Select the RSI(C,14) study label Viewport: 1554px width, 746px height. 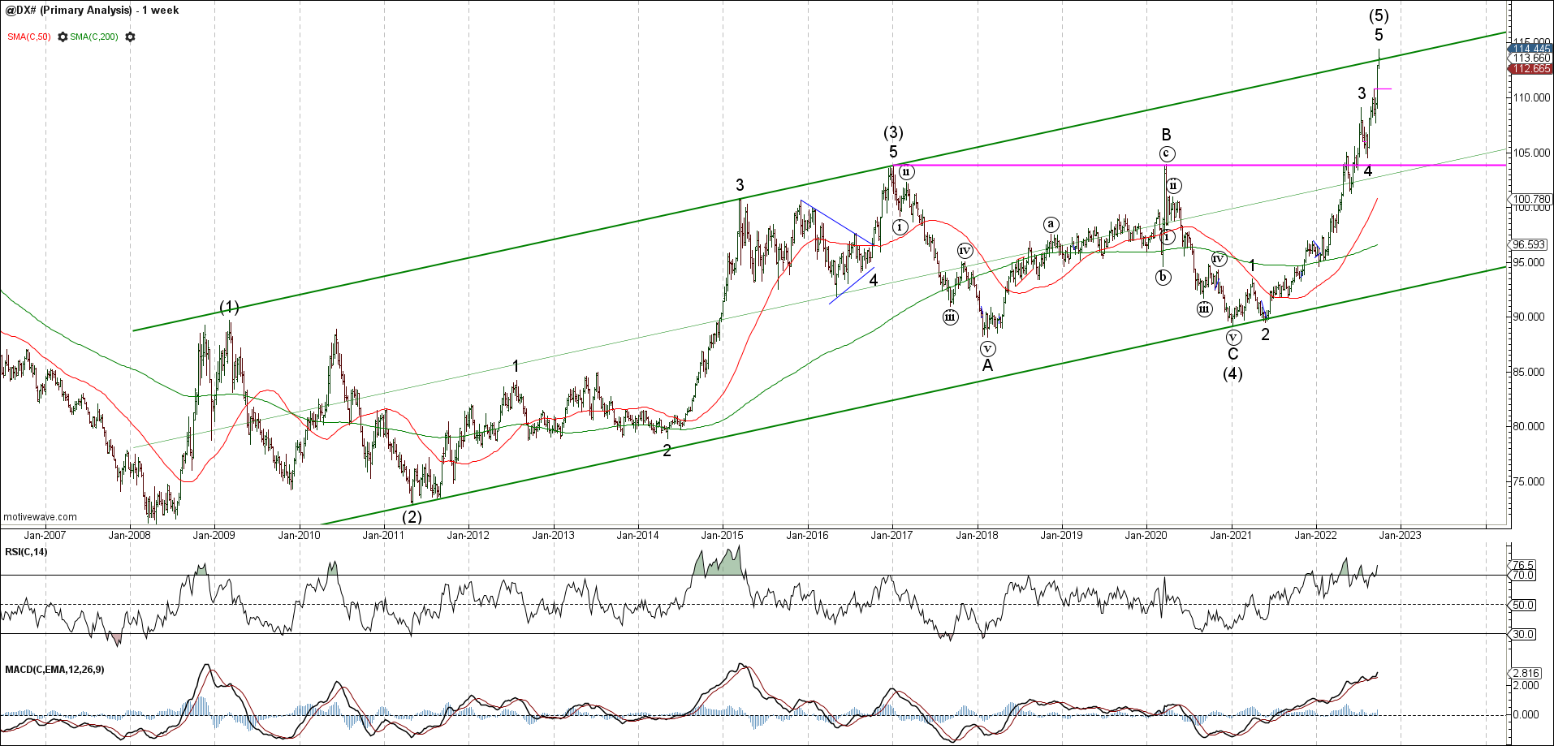(x=26, y=552)
